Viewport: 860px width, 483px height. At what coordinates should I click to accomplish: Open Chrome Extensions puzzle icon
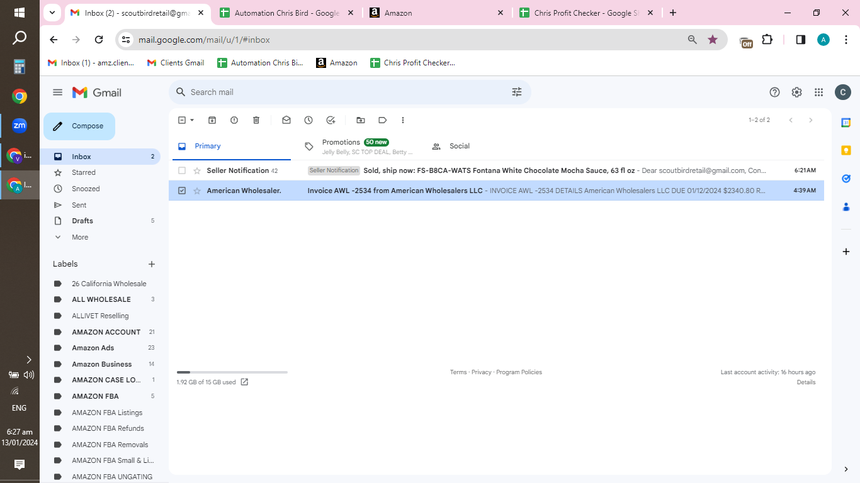coord(767,40)
